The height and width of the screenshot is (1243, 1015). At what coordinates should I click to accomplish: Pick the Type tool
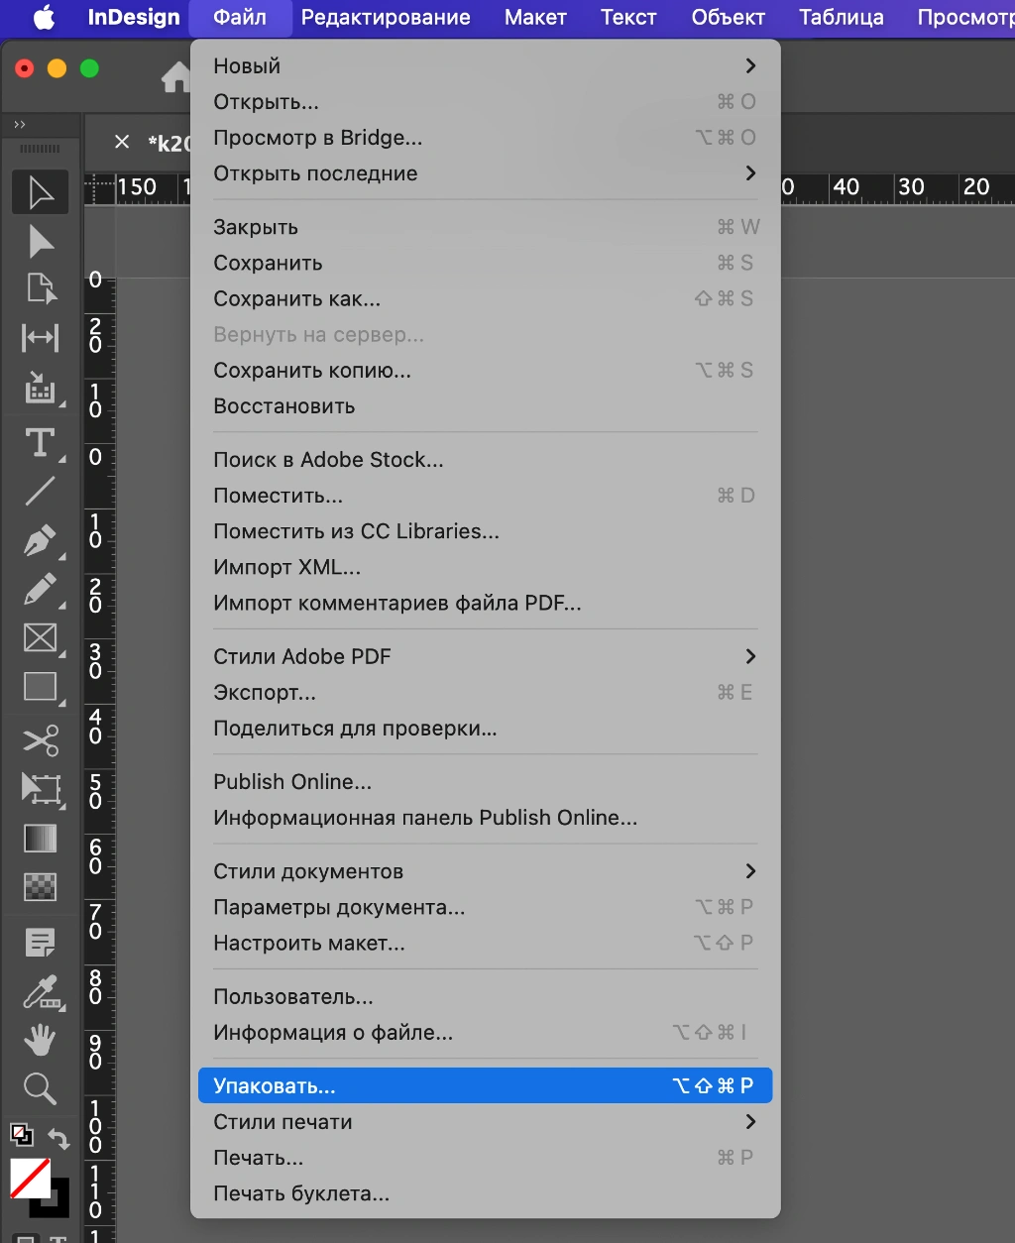click(41, 442)
